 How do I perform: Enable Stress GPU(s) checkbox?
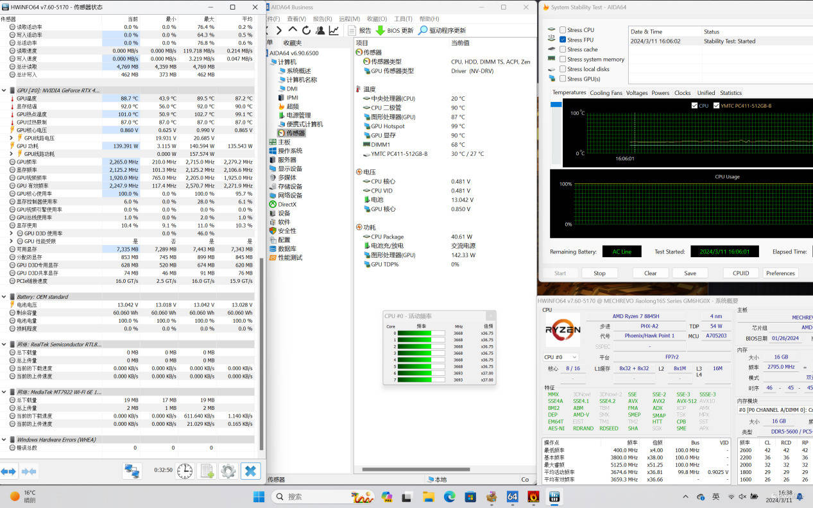pyautogui.click(x=563, y=79)
